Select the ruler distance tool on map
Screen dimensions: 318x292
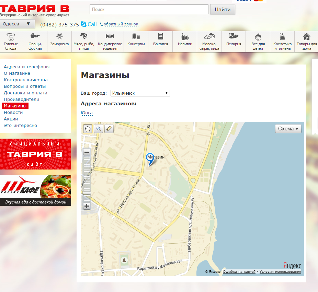click(x=109, y=129)
